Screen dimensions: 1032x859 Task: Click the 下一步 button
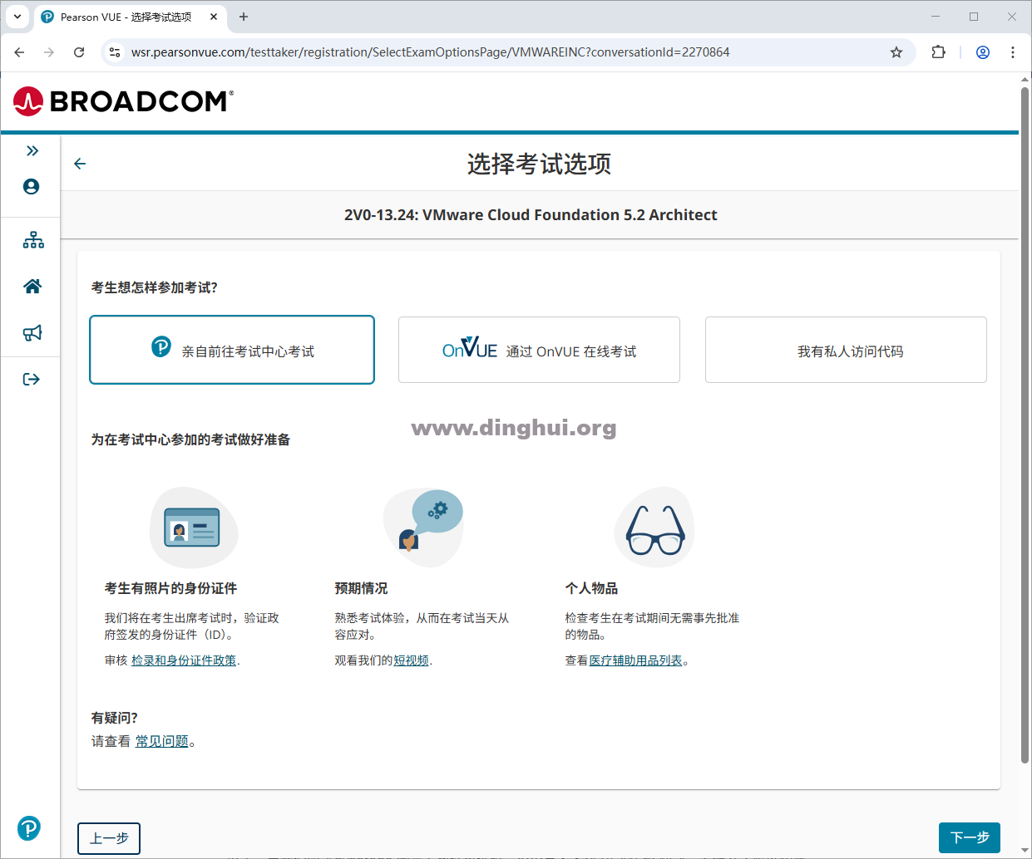pos(970,837)
